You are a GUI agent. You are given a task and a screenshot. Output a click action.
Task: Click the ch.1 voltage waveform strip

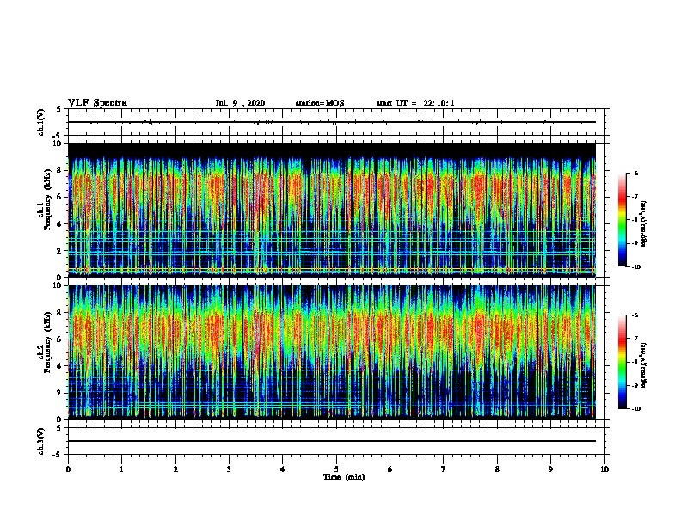pos(336,122)
